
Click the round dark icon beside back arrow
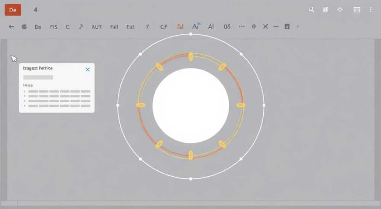(x=24, y=27)
